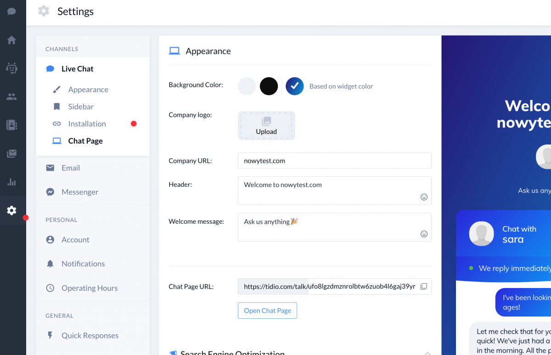Copy the Chat Page URL
The height and width of the screenshot is (355, 551).
click(424, 286)
